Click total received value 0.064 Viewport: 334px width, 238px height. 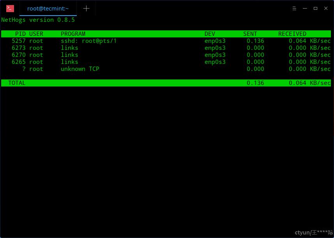(x=298, y=83)
